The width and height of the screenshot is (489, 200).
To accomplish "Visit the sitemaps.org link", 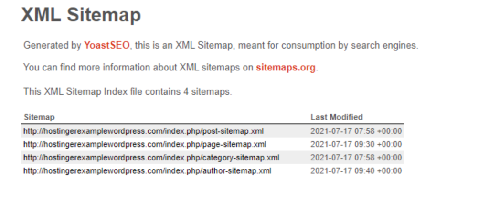I will (x=286, y=68).
